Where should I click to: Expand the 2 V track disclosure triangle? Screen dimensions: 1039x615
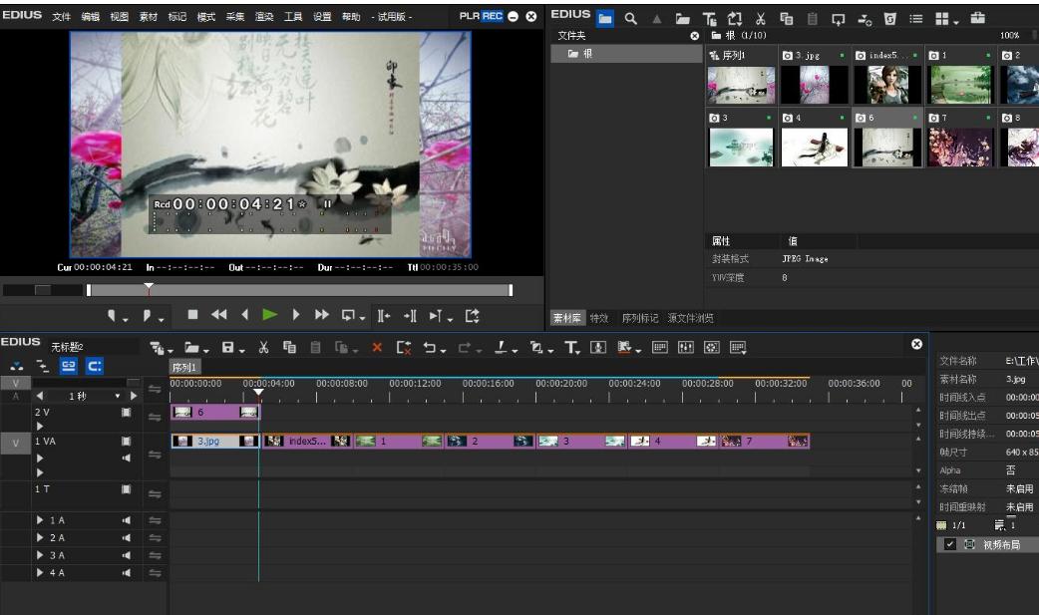click(x=40, y=426)
